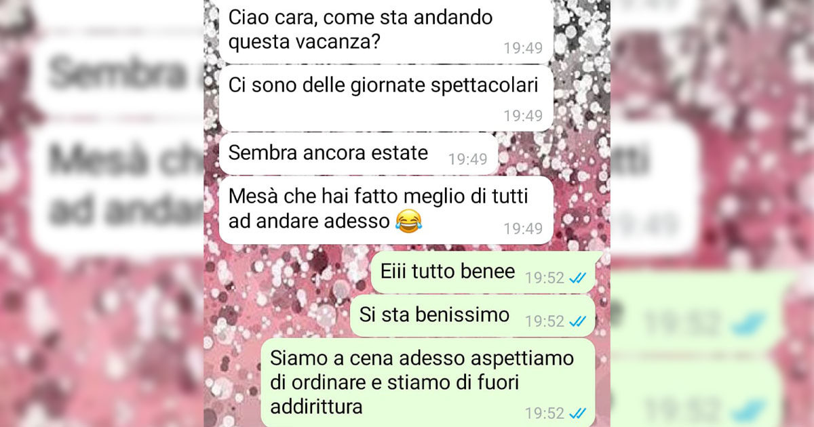The height and width of the screenshot is (427, 814).
Task: Select the 'Ci sono delle giornate spettacolari' message
Action: 386,100
